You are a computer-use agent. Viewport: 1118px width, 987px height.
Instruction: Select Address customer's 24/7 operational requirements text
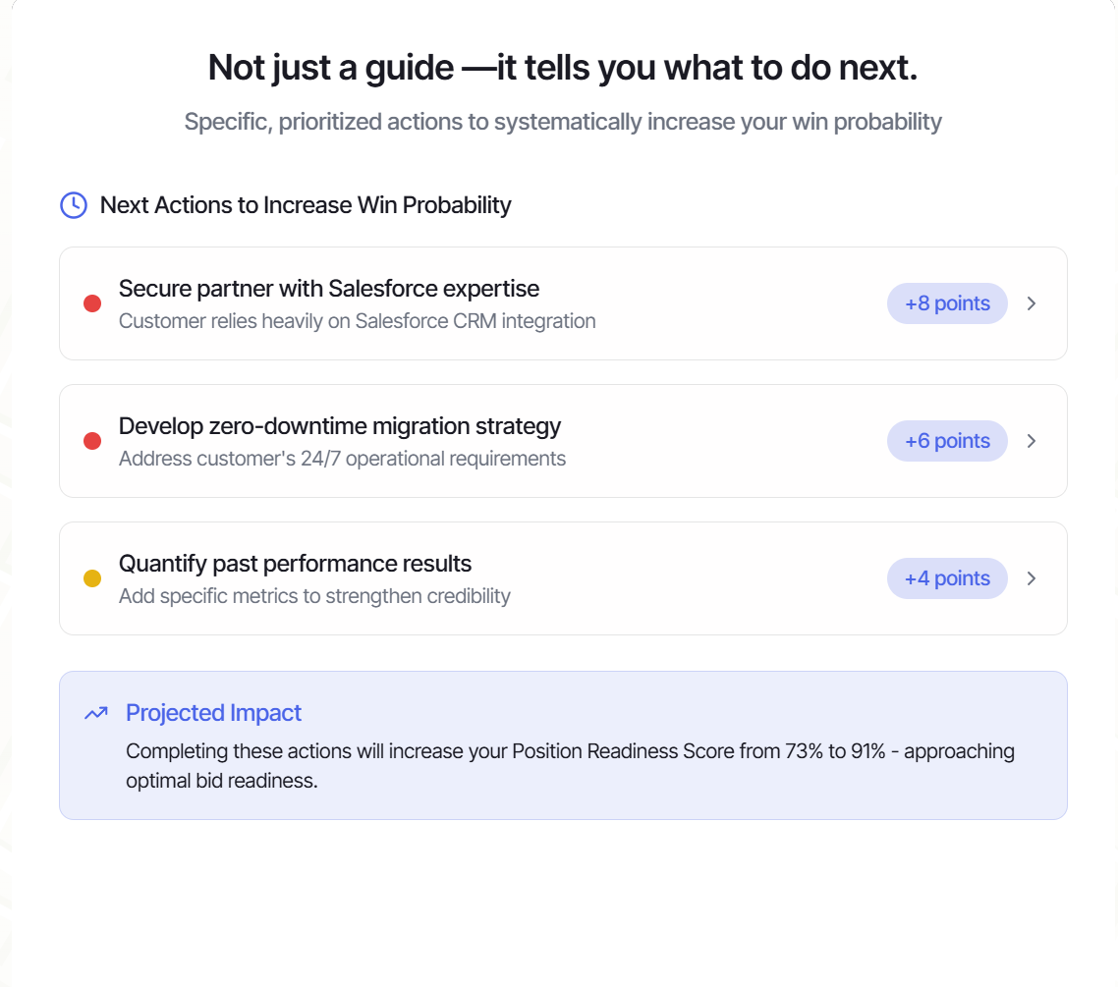coord(342,459)
